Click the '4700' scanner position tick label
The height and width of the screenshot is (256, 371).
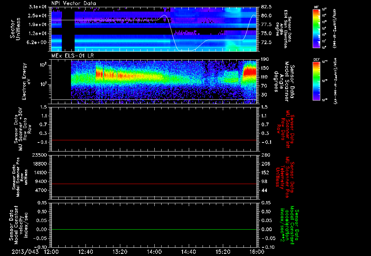42,190
